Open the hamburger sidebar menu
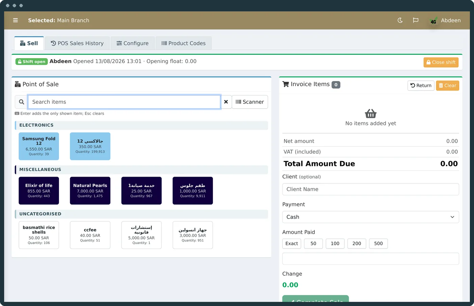Screen dimensions: 474x306 click(x=15, y=20)
